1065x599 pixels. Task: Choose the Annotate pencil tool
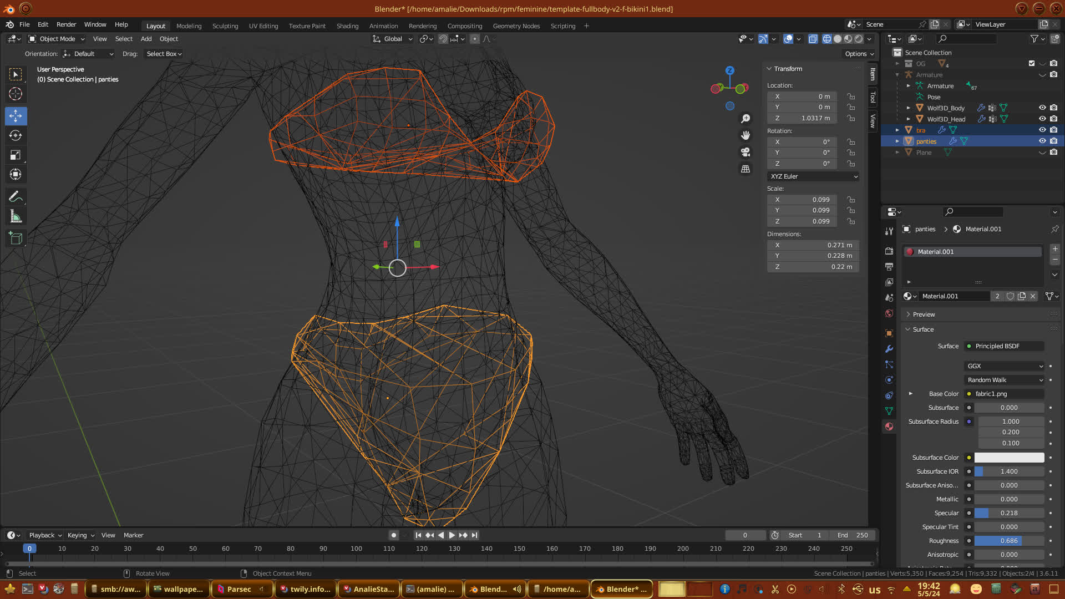point(16,196)
